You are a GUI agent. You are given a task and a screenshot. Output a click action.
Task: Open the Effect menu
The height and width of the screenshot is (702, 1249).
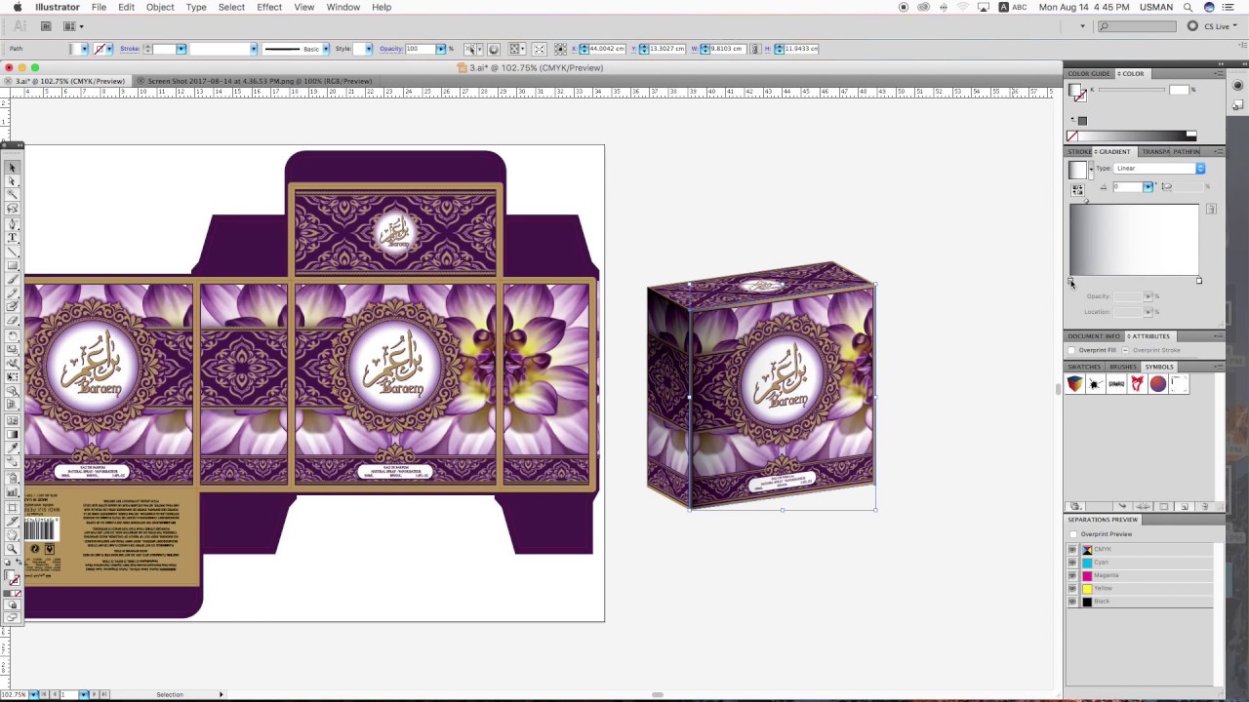point(269,7)
